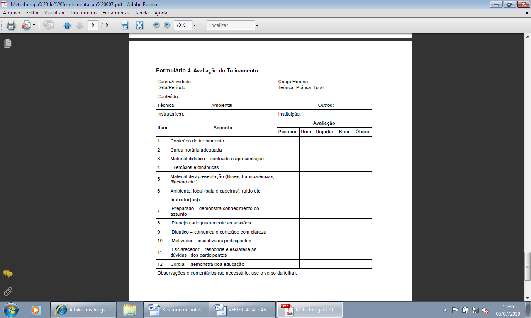531x318 pixels.
Task: Print the document with the printer icon
Action: [x=11, y=25]
